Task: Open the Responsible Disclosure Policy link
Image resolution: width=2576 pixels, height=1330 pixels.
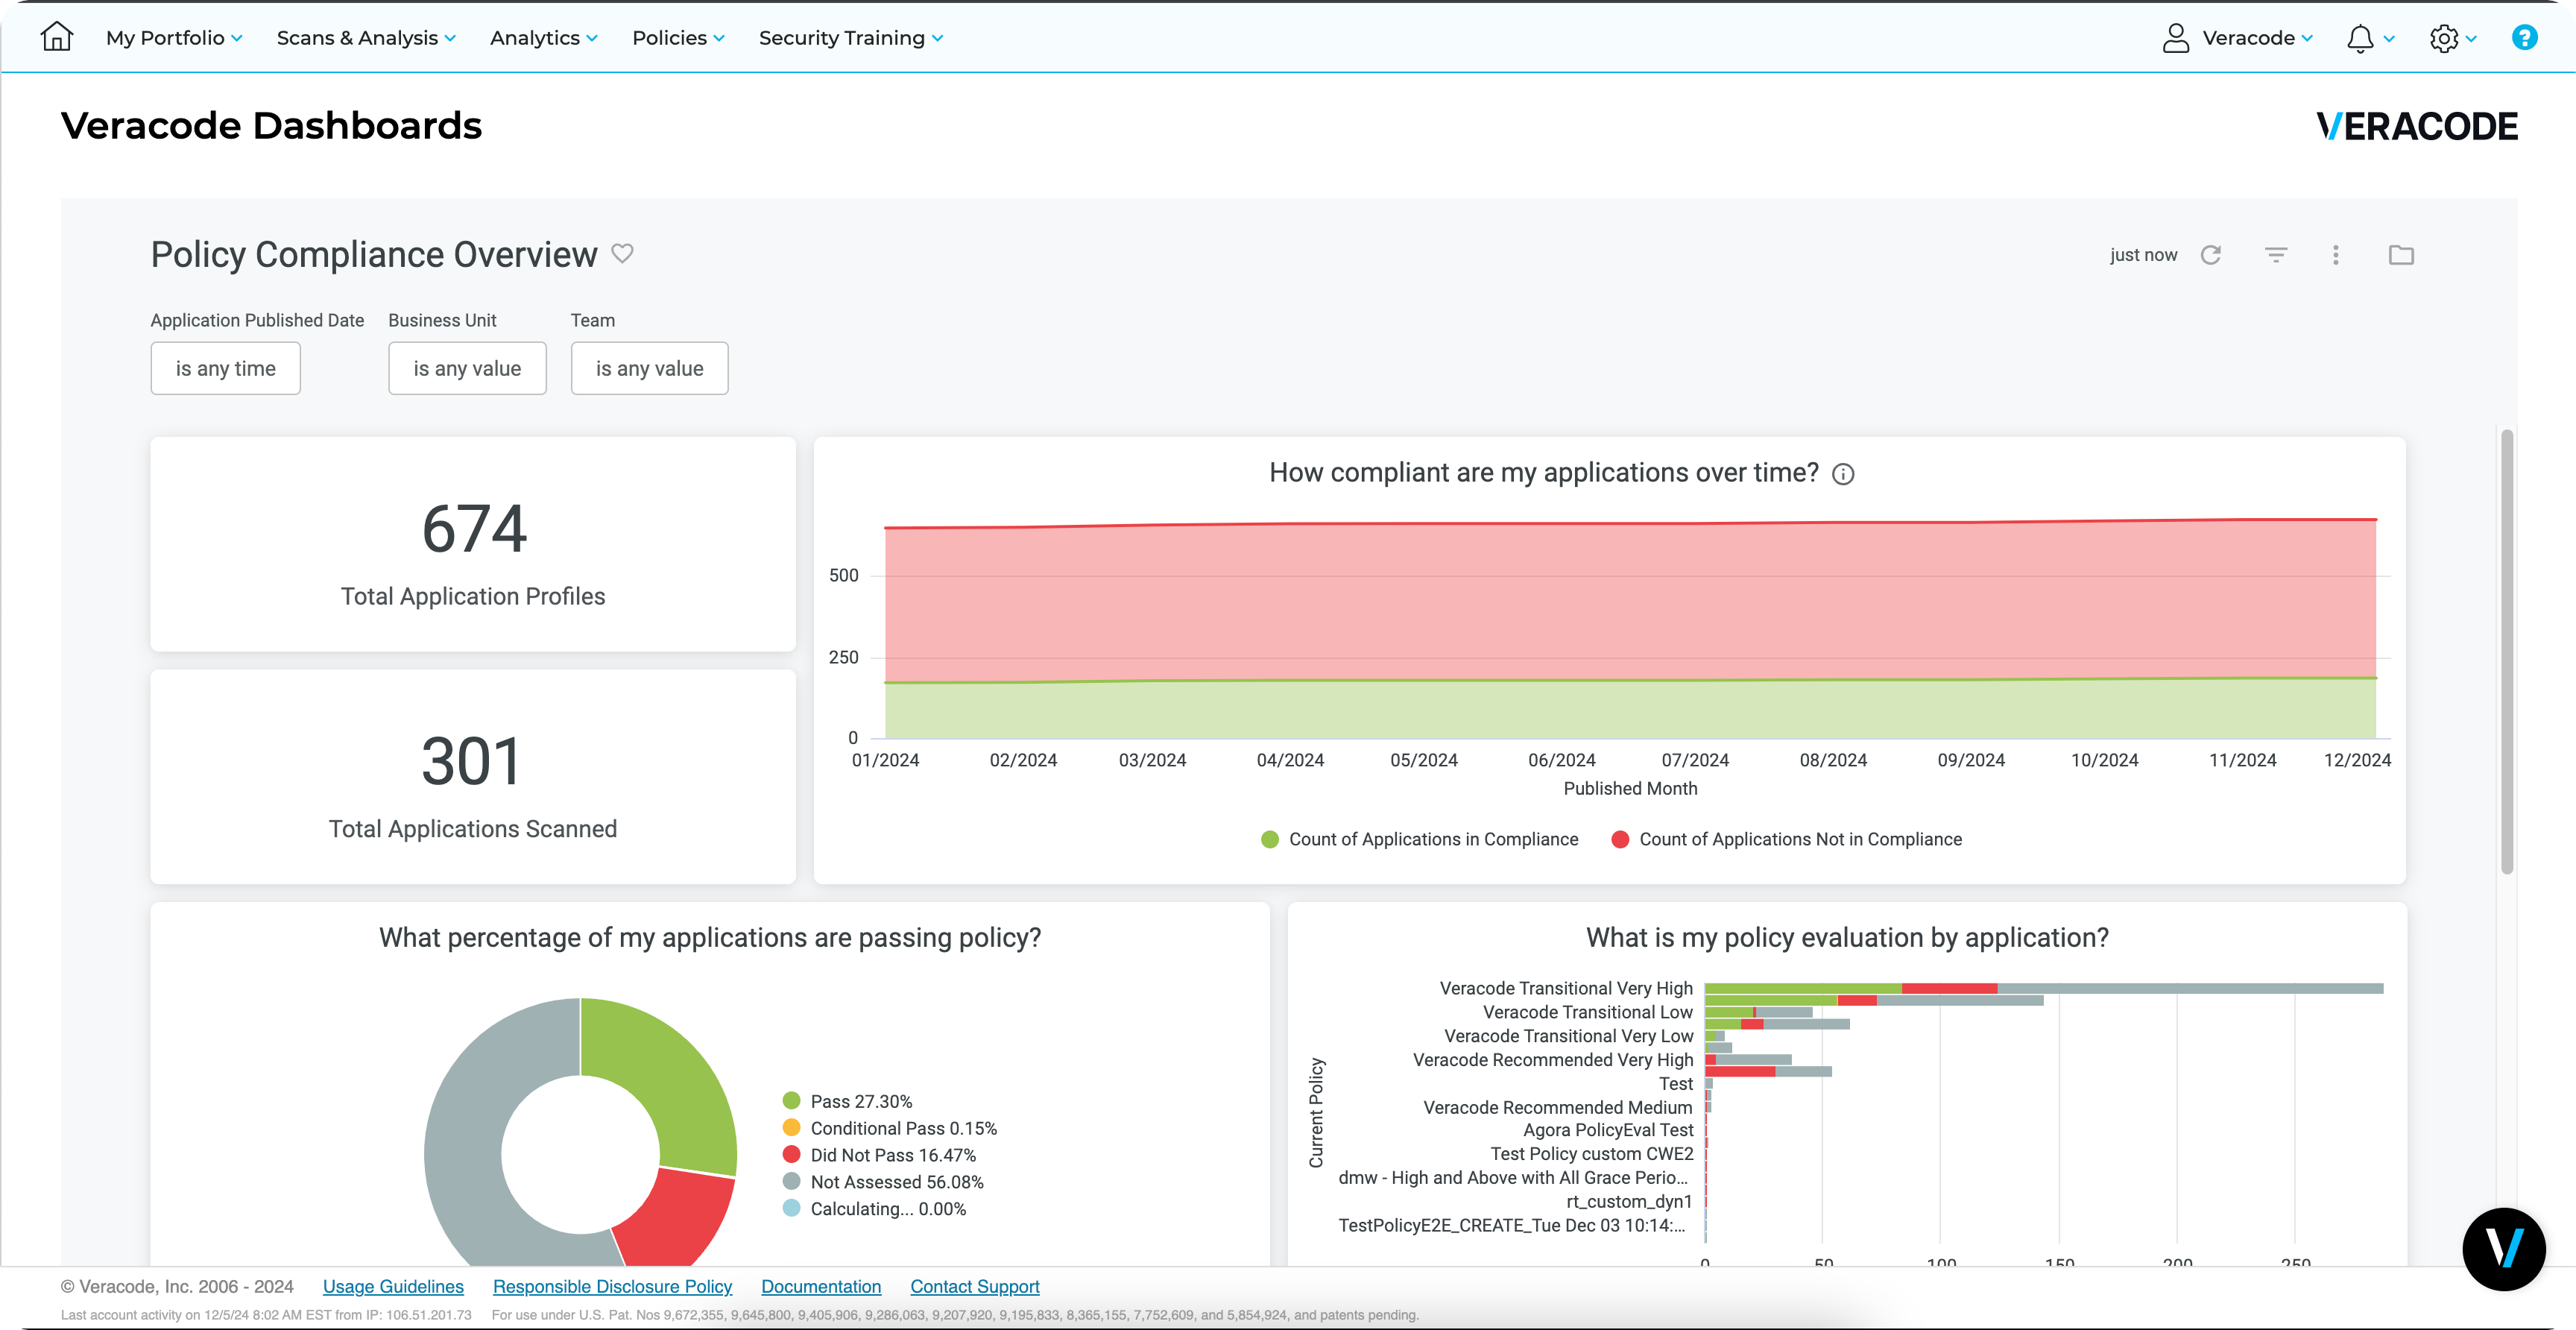Action: tap(612, 1287)
